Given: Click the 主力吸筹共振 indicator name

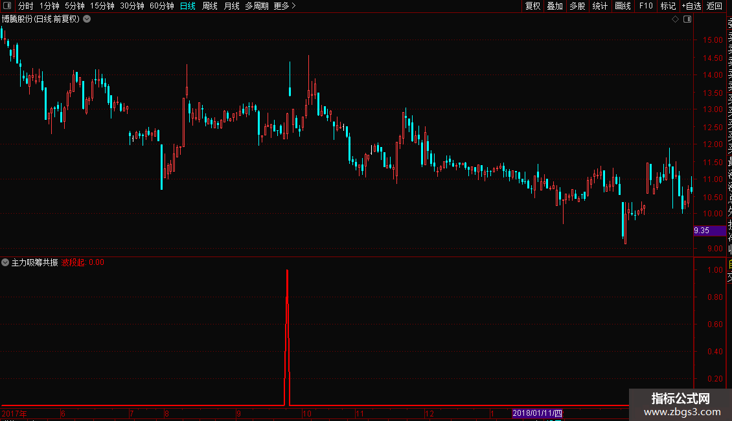Looking at the screenshot, I should tap(34, 262).
